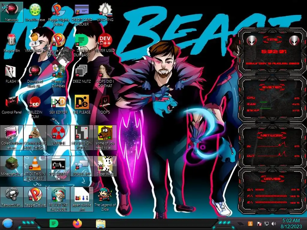Open the green chat app taskbar icon
307x230 pixels.
point(54,223)
